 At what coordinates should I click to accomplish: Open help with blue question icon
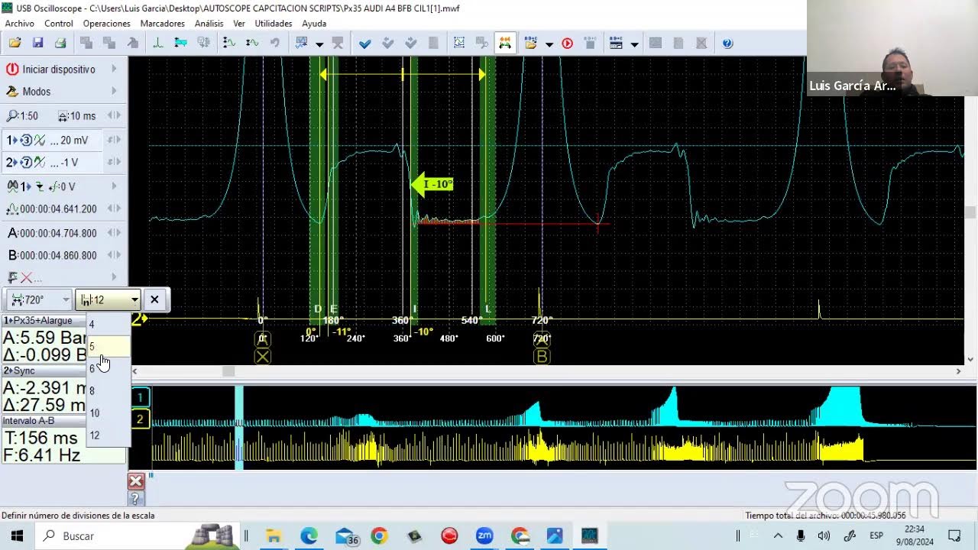(x=727, y=44)
